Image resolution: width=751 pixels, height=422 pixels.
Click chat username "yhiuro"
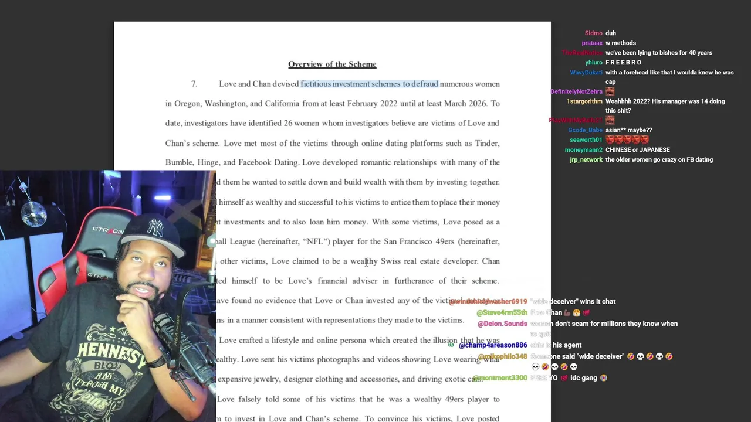tap(593, 63)
